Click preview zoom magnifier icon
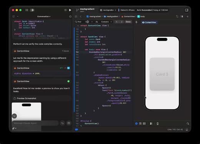 188,124
